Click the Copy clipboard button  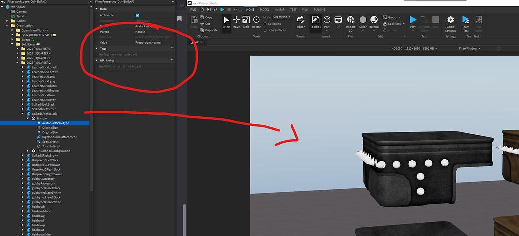click(x=206, y=17)
